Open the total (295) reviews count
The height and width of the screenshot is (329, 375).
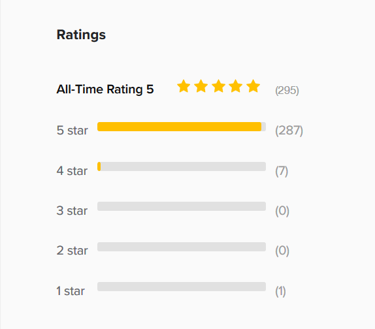coord(287,91)
